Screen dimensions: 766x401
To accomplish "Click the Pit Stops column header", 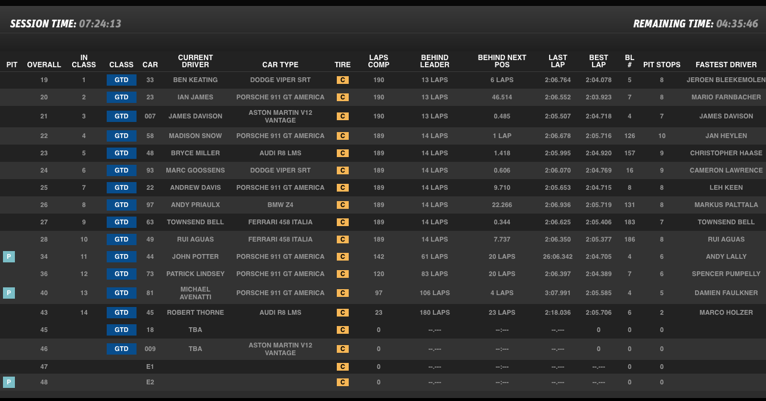I will pyautogui.click(x=662, y=65).
